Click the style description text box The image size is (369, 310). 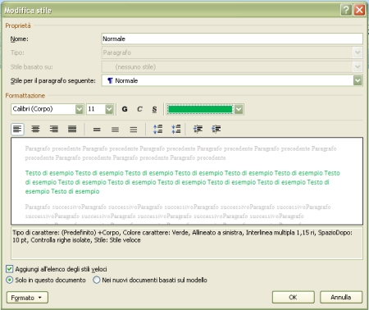point(187,243)
